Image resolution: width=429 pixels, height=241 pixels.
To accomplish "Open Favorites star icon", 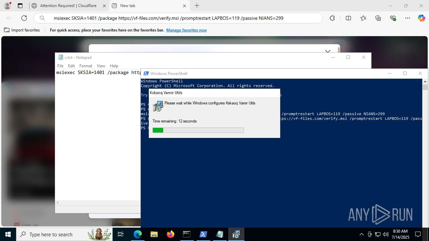I will pos(363,18).
